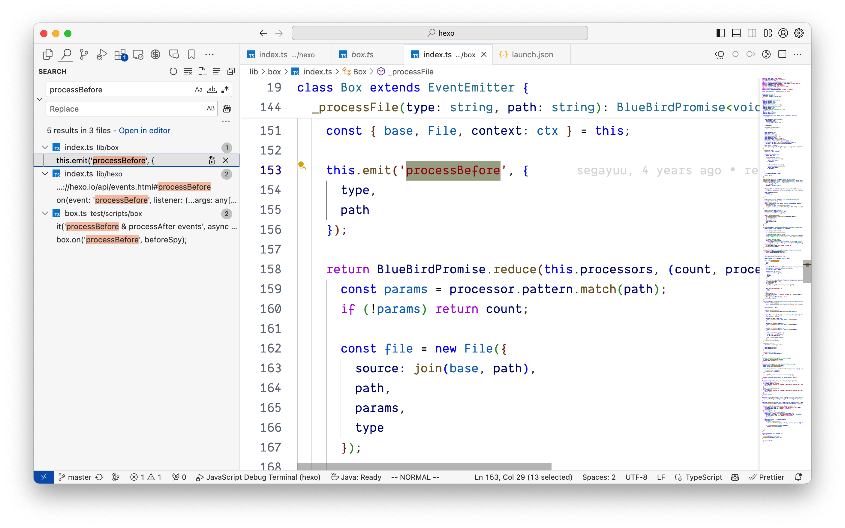Screen dimensions: 845x528
Task: Refresh the search results
Action: (x=173, y=72)
